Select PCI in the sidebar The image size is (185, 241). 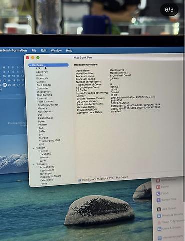(x=40, y=115)
